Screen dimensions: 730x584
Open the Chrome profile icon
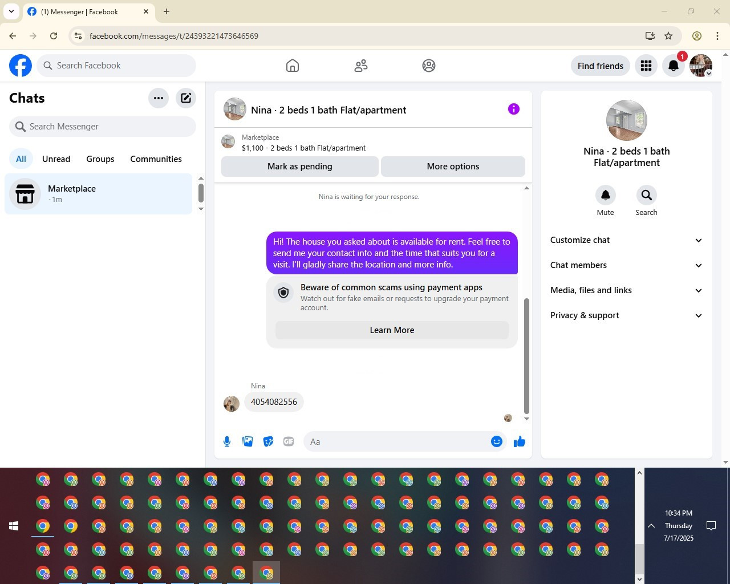coord(697,36)
